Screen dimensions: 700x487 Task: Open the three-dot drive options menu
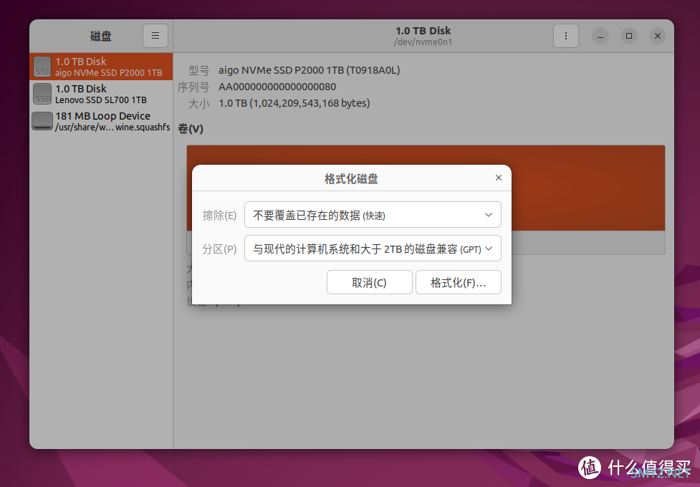click(565, 36)
